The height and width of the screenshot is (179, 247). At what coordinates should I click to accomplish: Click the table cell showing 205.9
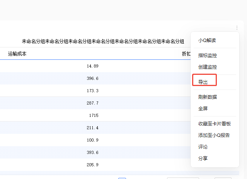92,165
